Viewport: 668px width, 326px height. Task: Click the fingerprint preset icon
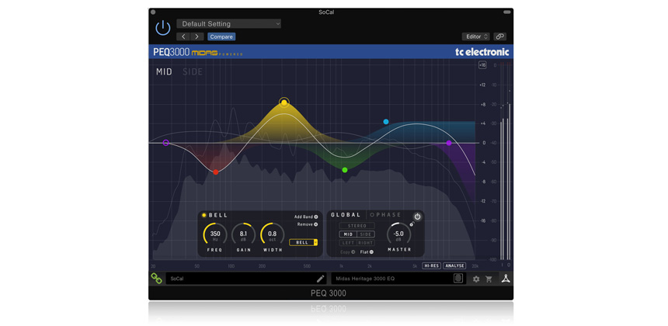[458, 279]
